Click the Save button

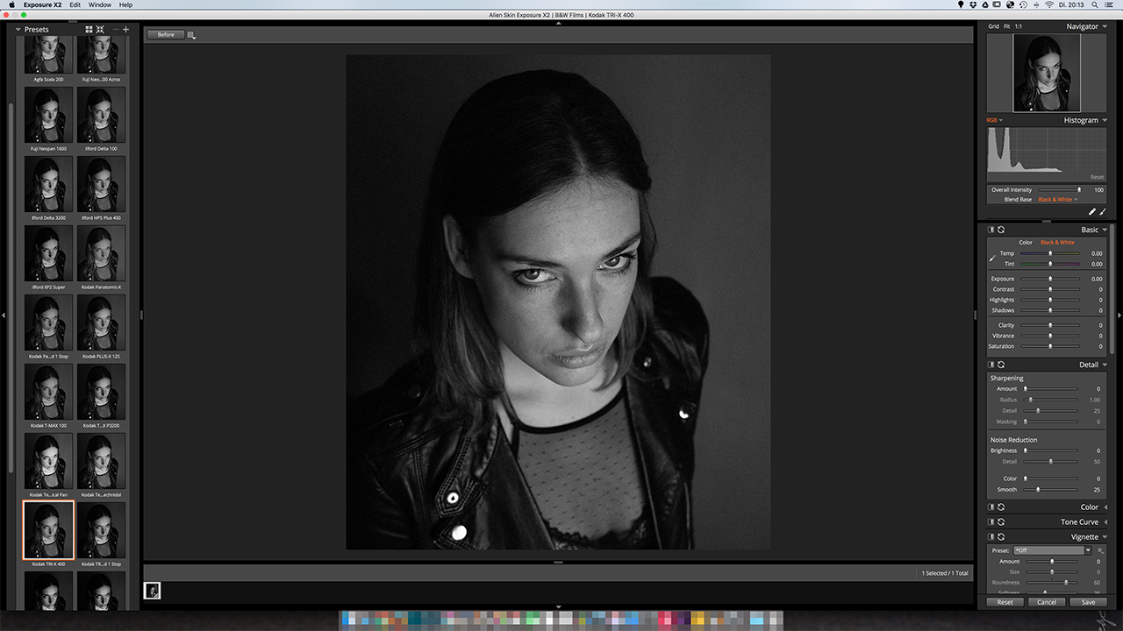(x=1088, y=602)
